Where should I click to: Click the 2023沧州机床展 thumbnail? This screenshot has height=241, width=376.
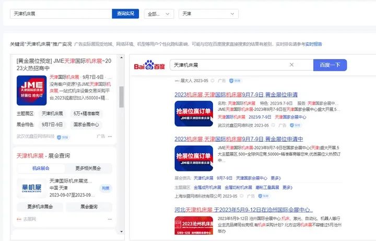(x=194, y=226)
